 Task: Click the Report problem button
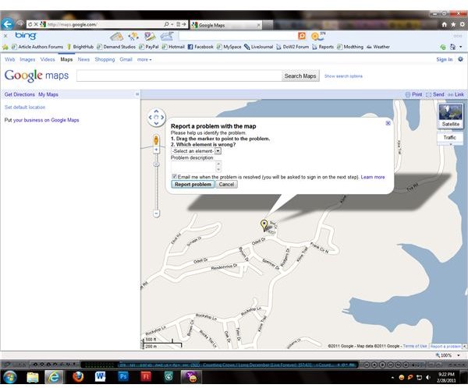click(193, 185)
